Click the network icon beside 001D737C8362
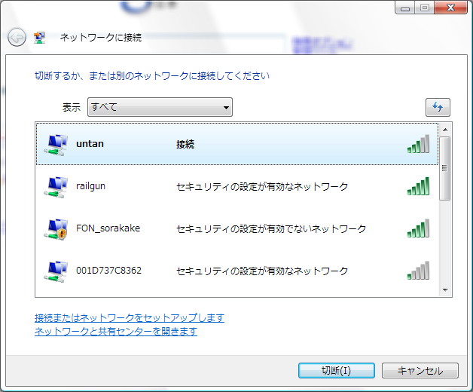 click(x=56, y=271)
